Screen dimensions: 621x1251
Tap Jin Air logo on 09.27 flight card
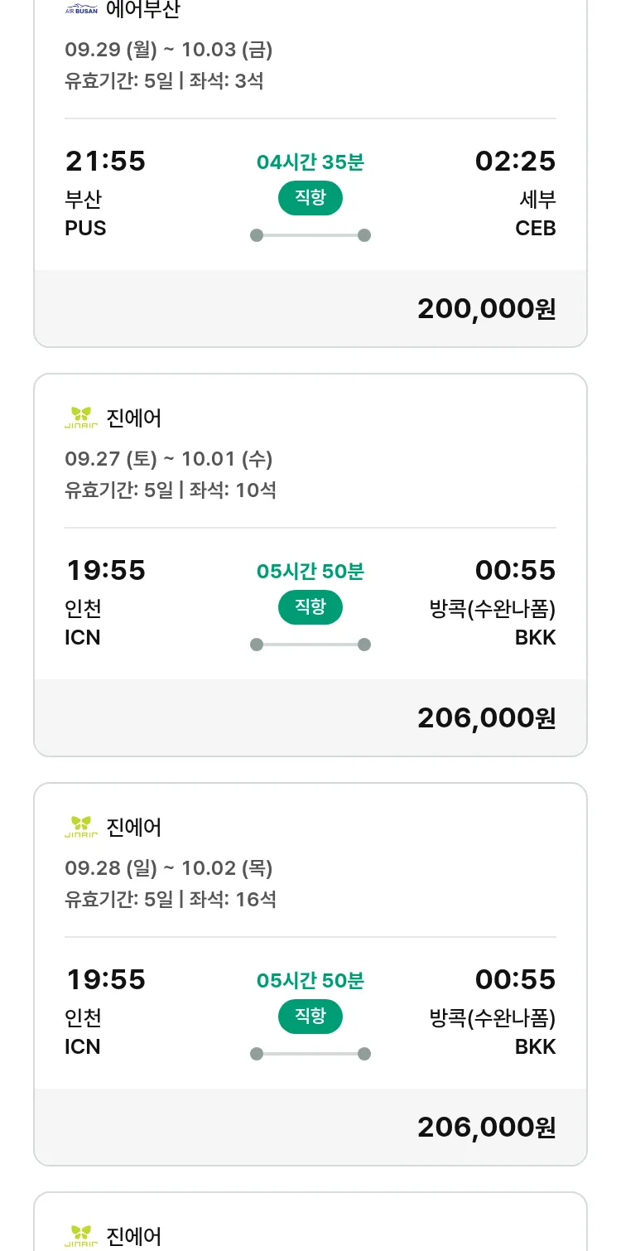[x=81, y=418]
